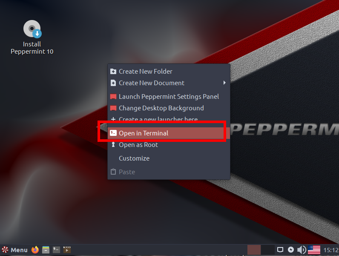Select Customize in the context menu
Screen dimensions: 339x256
169,158
